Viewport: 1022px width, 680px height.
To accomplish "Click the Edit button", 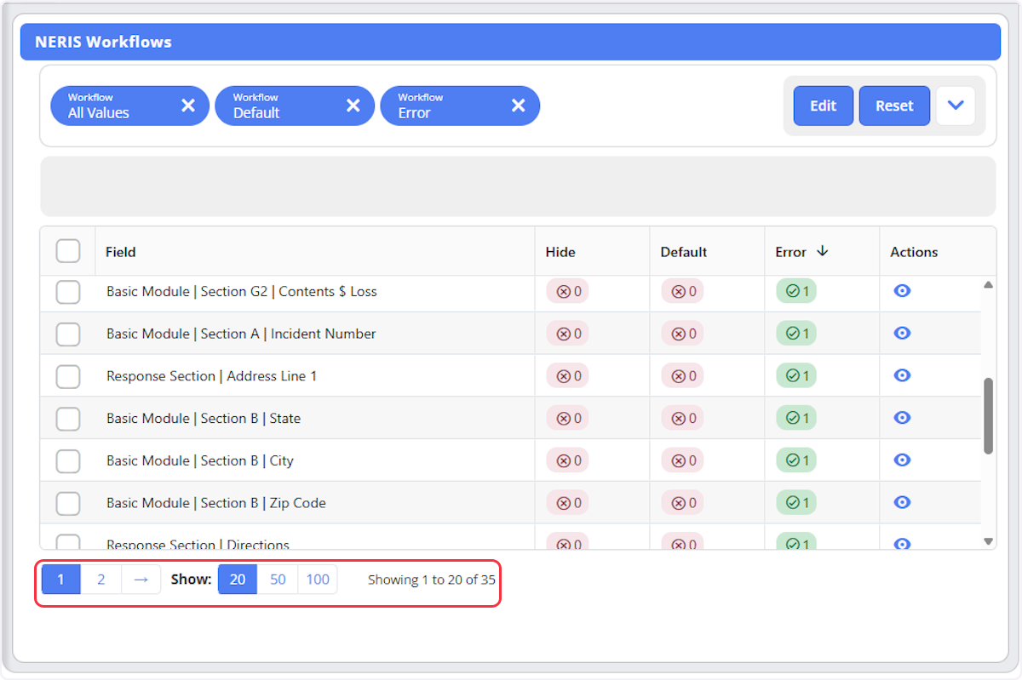I will click(824, 106).
